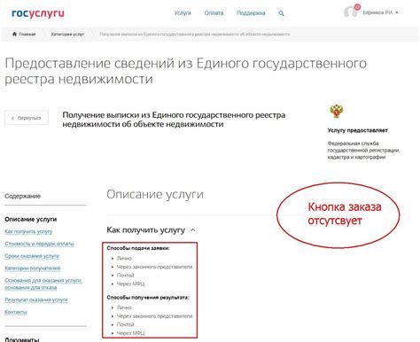Open the Результат оказания услуги link
420x342 pixels.
pos(36,299)
